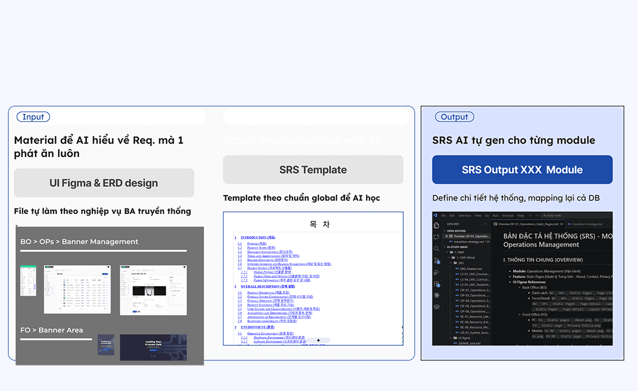Click the Explorer more-actions ellipsis
Screen dimensions: 638x391
(485, 224)
